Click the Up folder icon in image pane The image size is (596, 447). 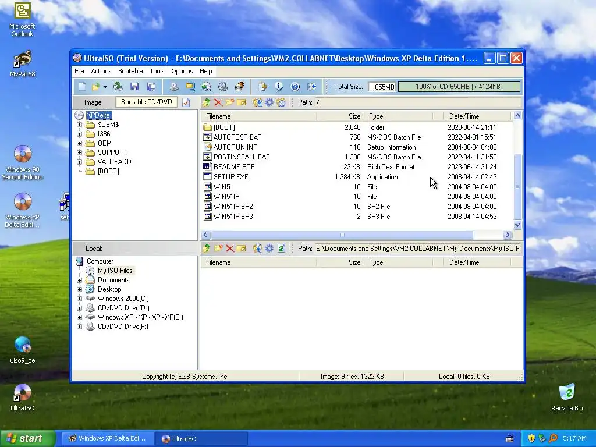point(207,102)
